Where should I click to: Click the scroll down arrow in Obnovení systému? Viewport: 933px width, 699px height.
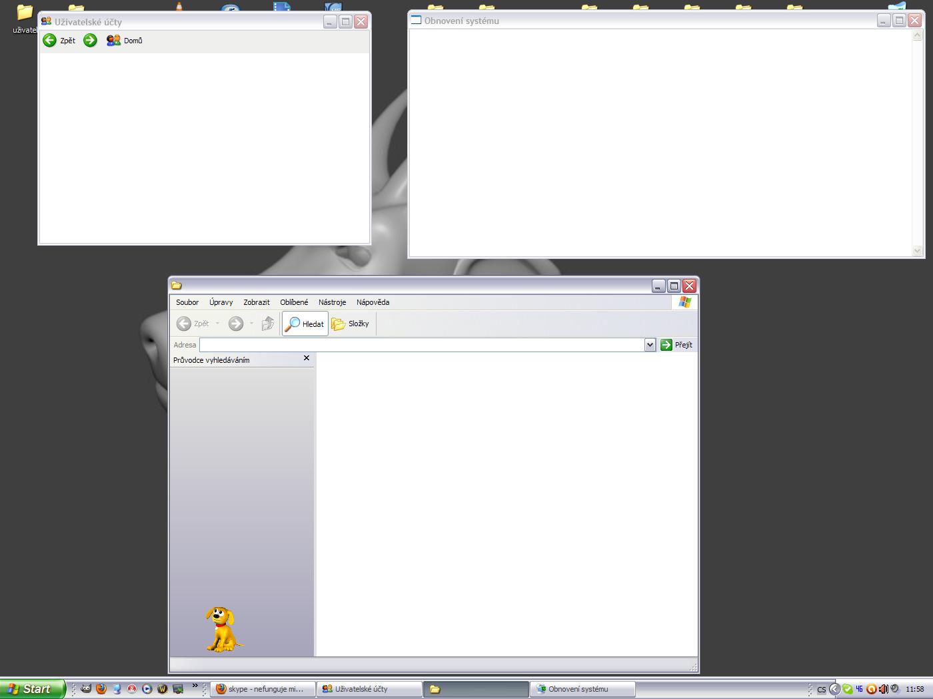point(917,251)
